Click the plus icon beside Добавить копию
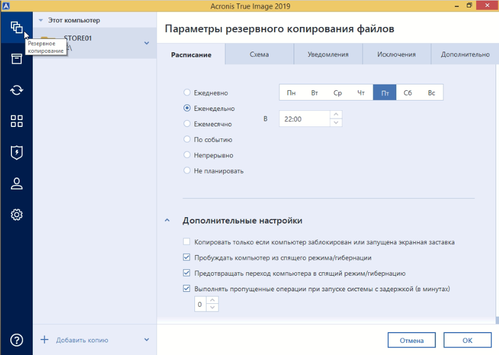 point(45,339)
